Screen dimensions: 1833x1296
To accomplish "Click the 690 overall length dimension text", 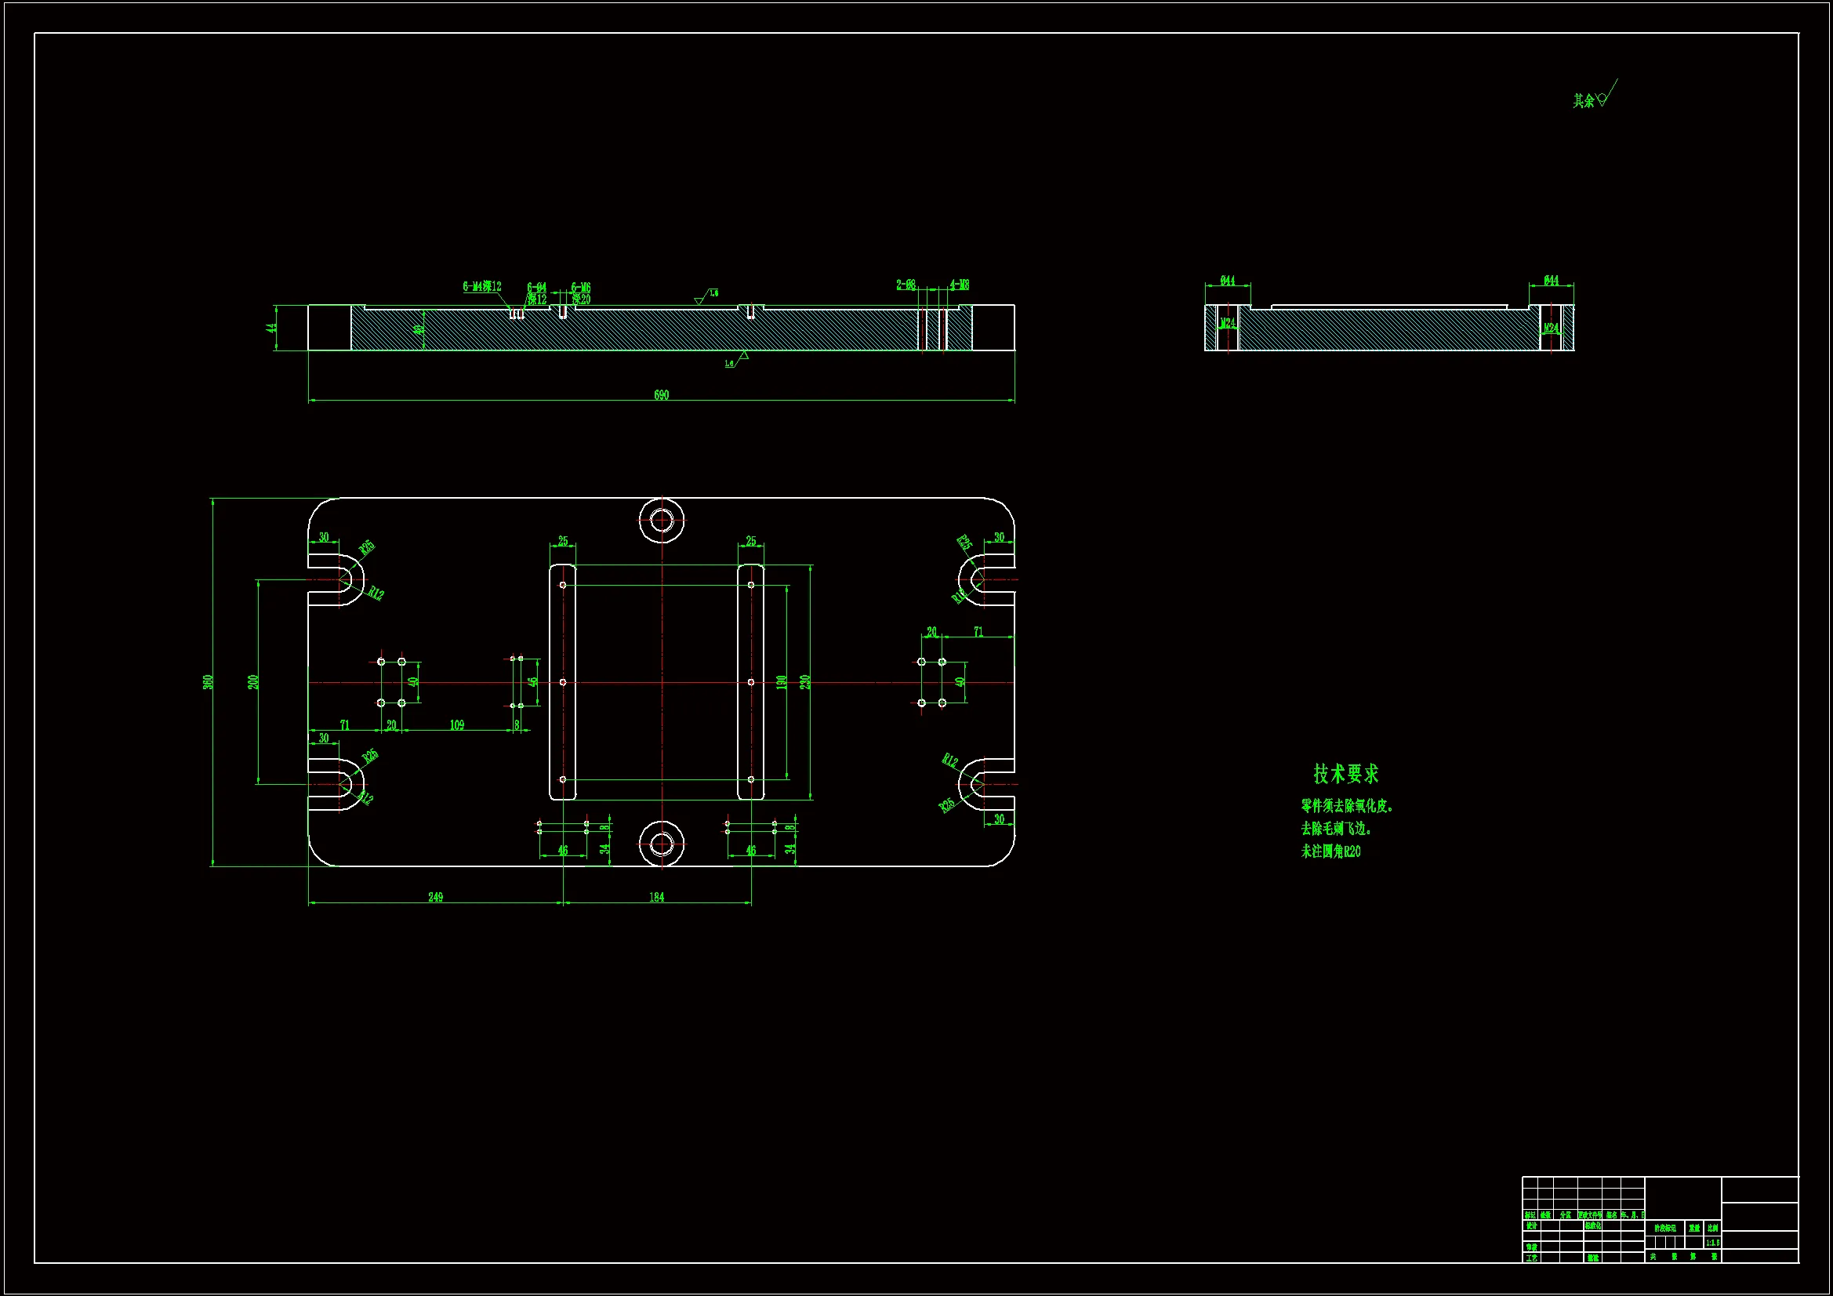I will (x=661, y=395).
